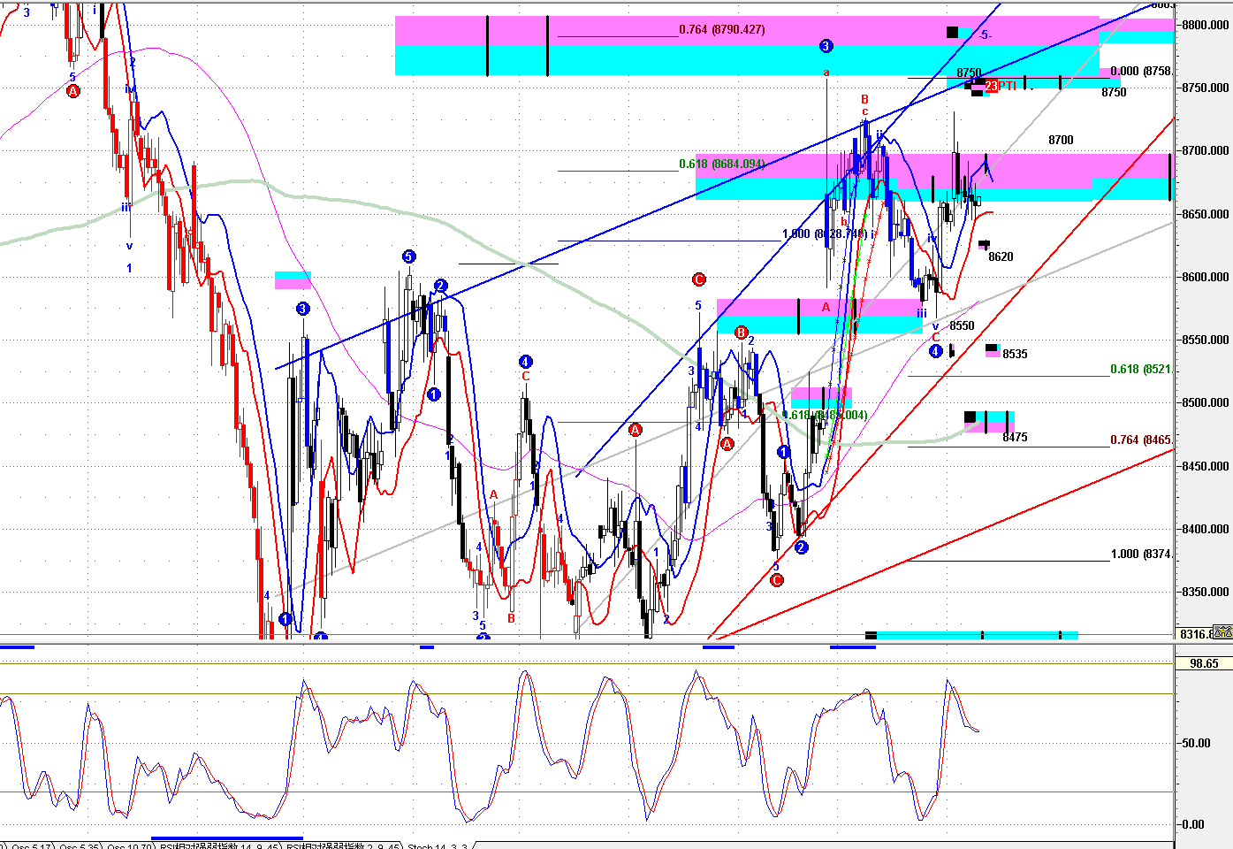The height and width of the screenshot is (849, 1233).
Task: Select the 8400.000 price axis value
Action: pyautogui.click(x=1206, y=529)
